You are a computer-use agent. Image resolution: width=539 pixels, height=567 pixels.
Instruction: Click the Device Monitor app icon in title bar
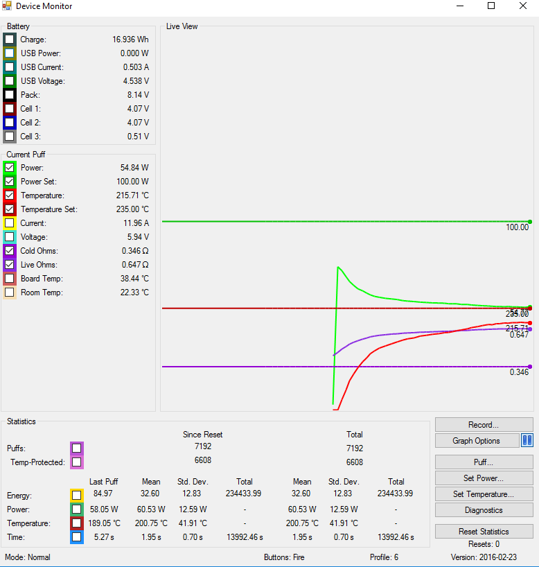click(7, 6)
